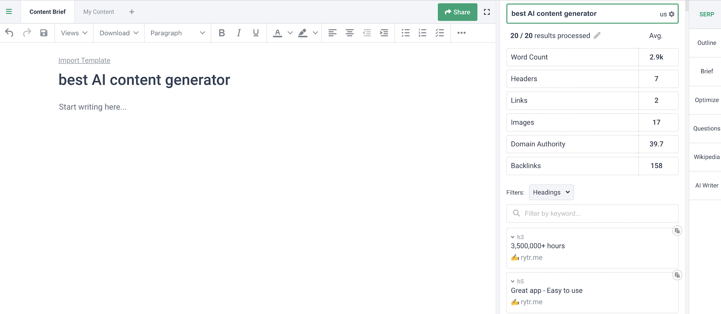Open the hamburger menu icon
Screen dimensions: 721x314
(x=9, y=12)
